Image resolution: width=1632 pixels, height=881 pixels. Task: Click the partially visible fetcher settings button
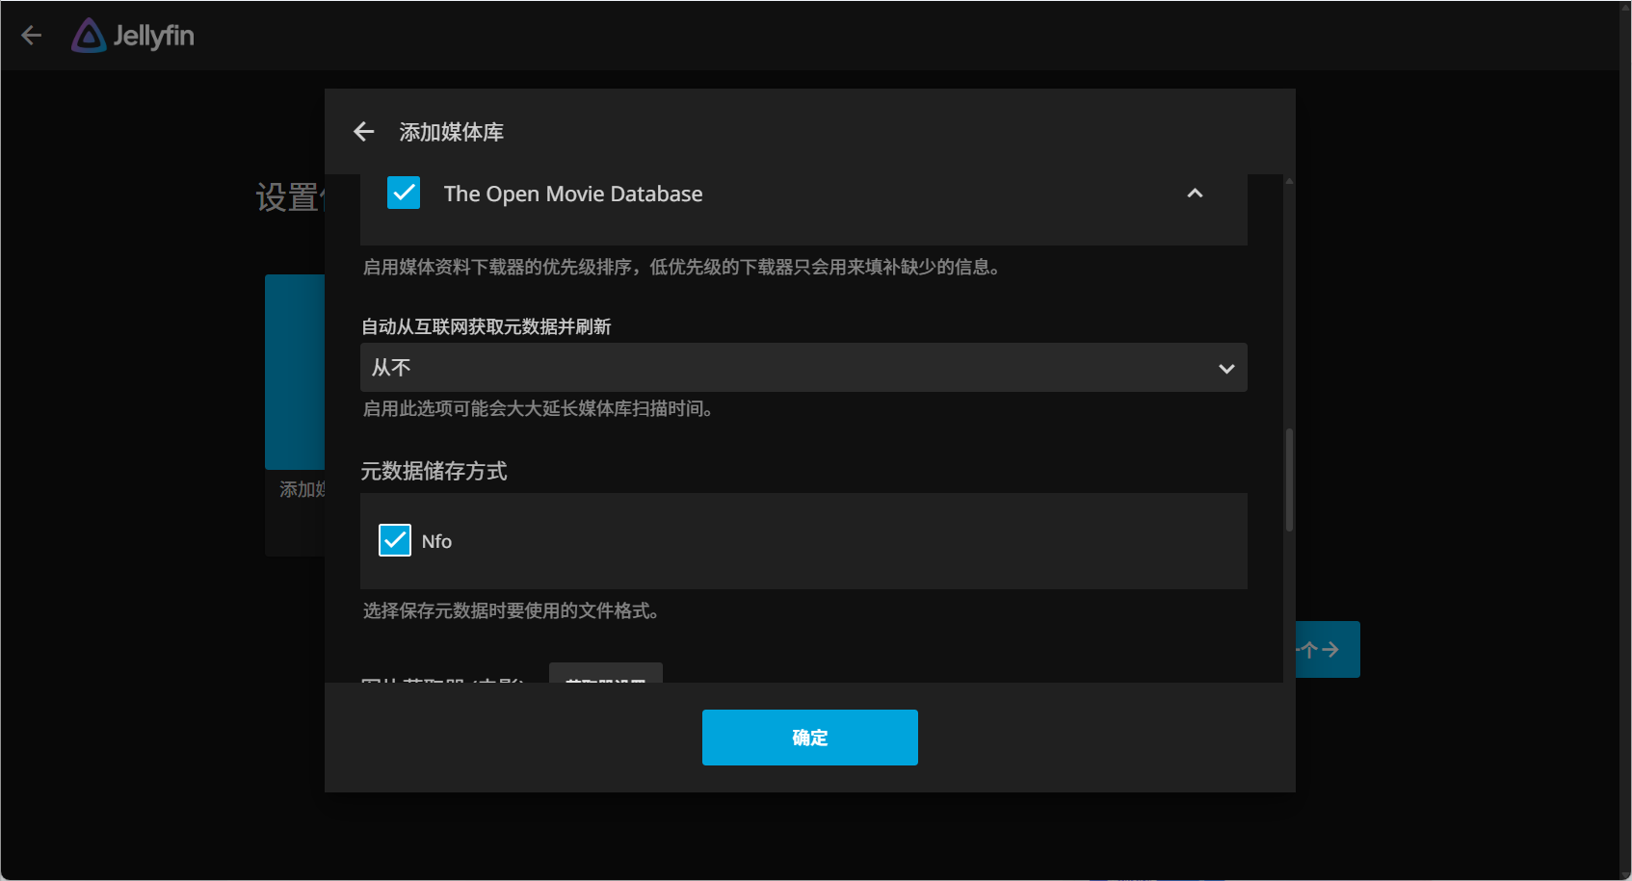(x=606, y=673)
